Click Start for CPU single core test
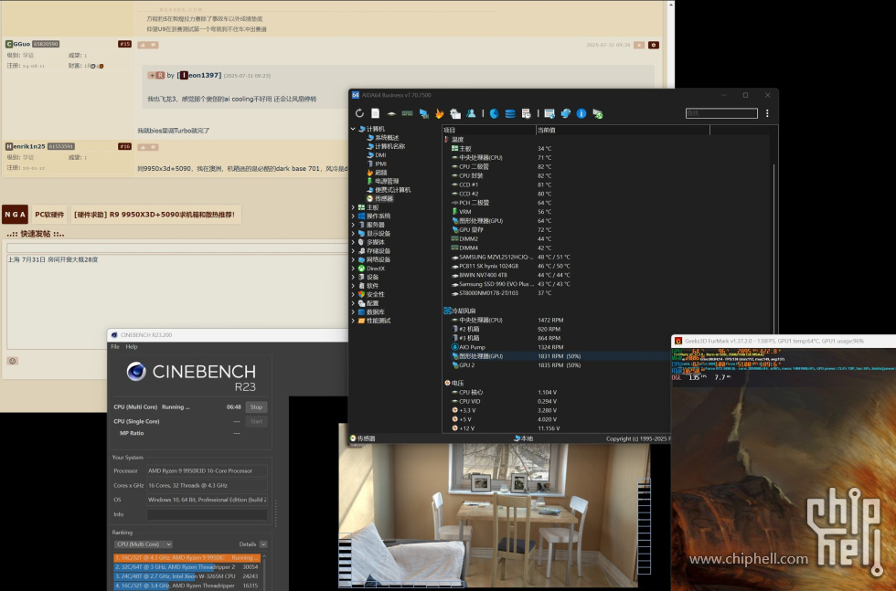 click(x=256, y=421)
